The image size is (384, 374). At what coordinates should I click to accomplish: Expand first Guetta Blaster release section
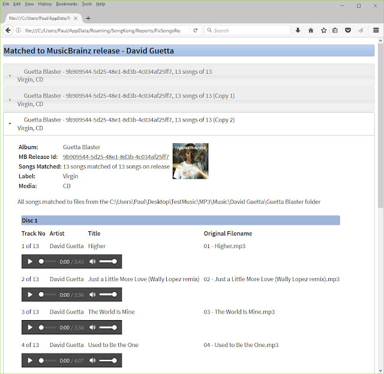(x=189, y=76)
